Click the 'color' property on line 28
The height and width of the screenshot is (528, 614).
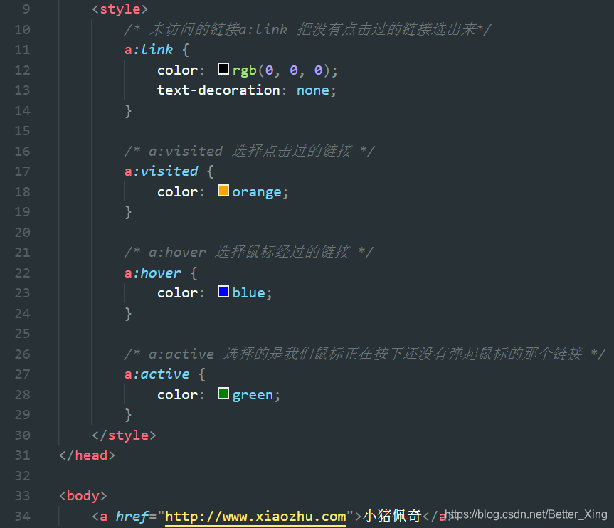[x=177, y=395]
